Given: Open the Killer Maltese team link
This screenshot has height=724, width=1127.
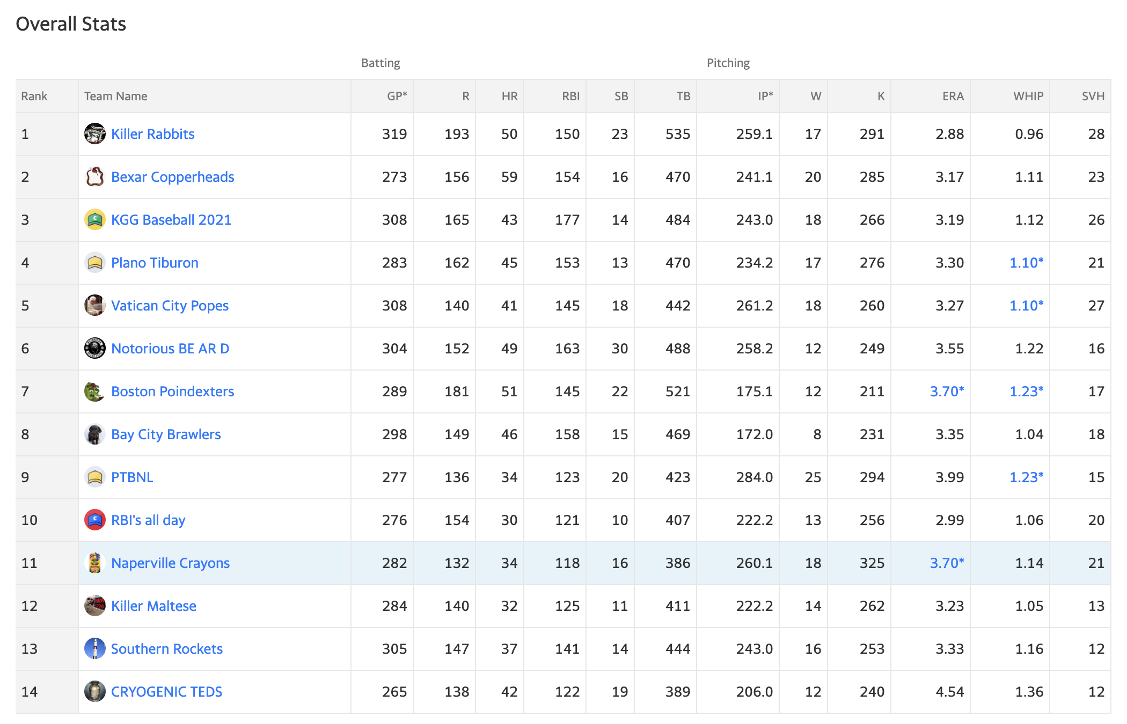Looking at the screenshot, I should pyautogui.click(x=153, y=606).
